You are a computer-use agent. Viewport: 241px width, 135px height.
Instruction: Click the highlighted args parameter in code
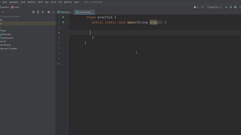(153, 22)
